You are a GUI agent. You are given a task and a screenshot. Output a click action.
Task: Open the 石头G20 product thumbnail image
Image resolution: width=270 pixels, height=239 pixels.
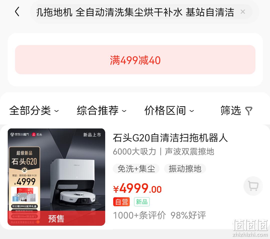pyautogui.click(x=56, y=177)
